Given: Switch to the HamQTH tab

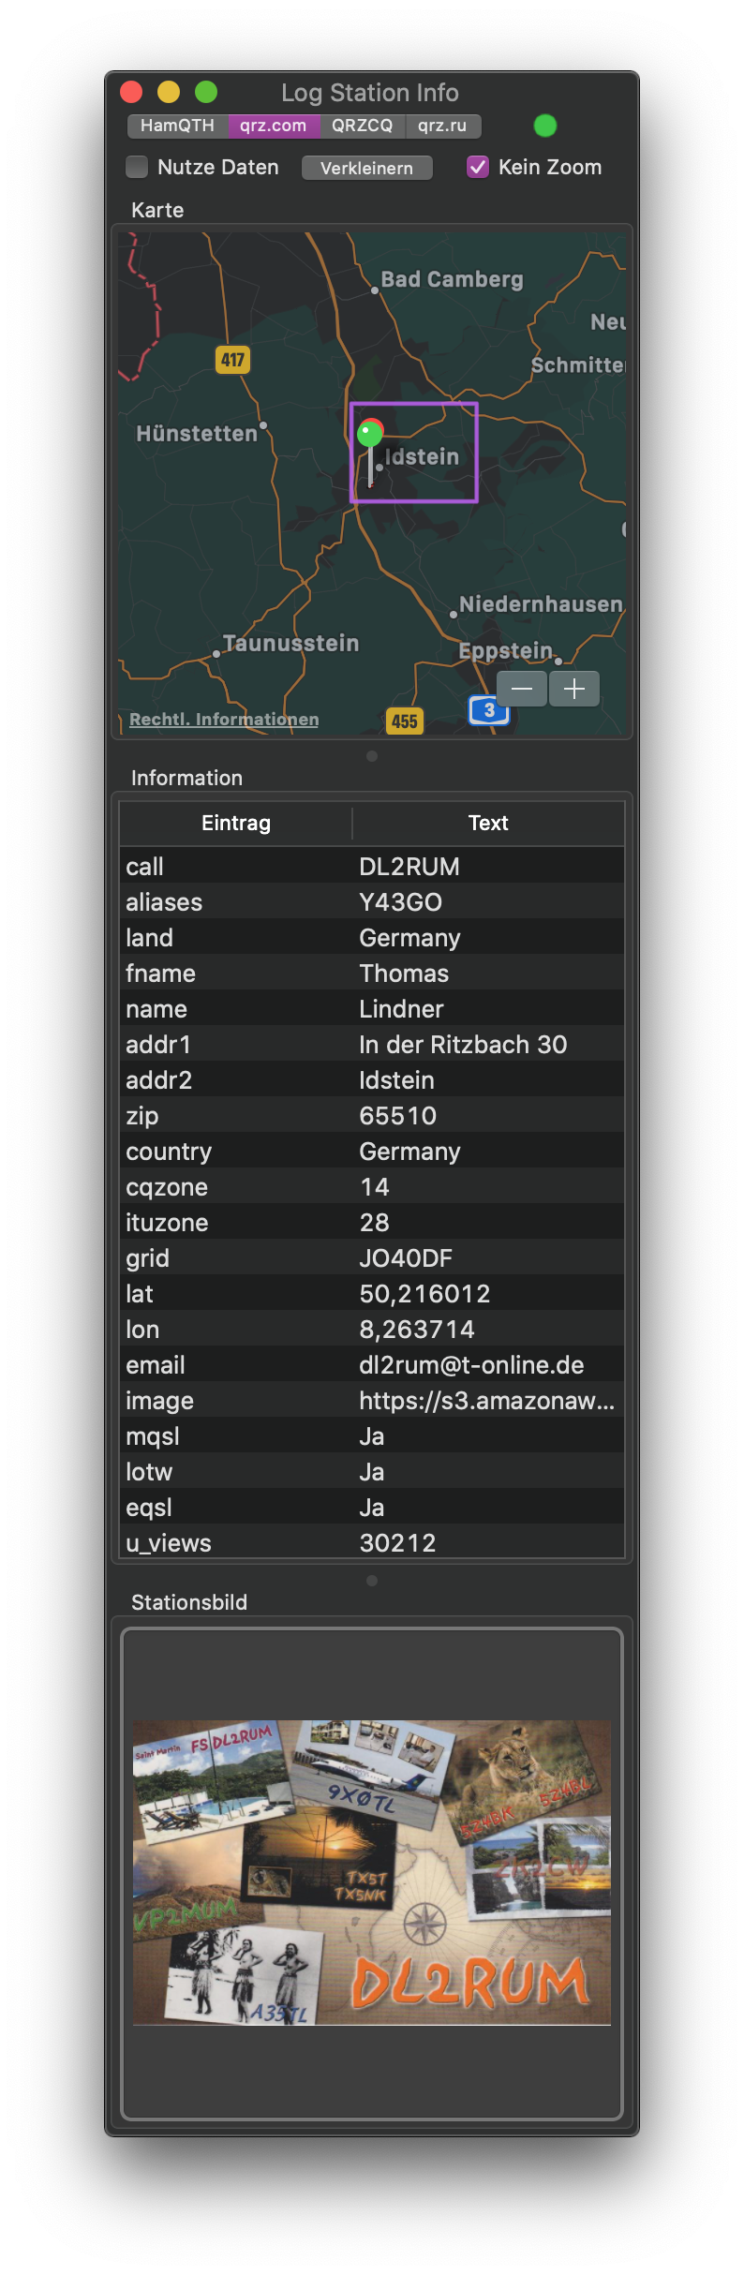Looking at the screenshot, I should point(177,126).
